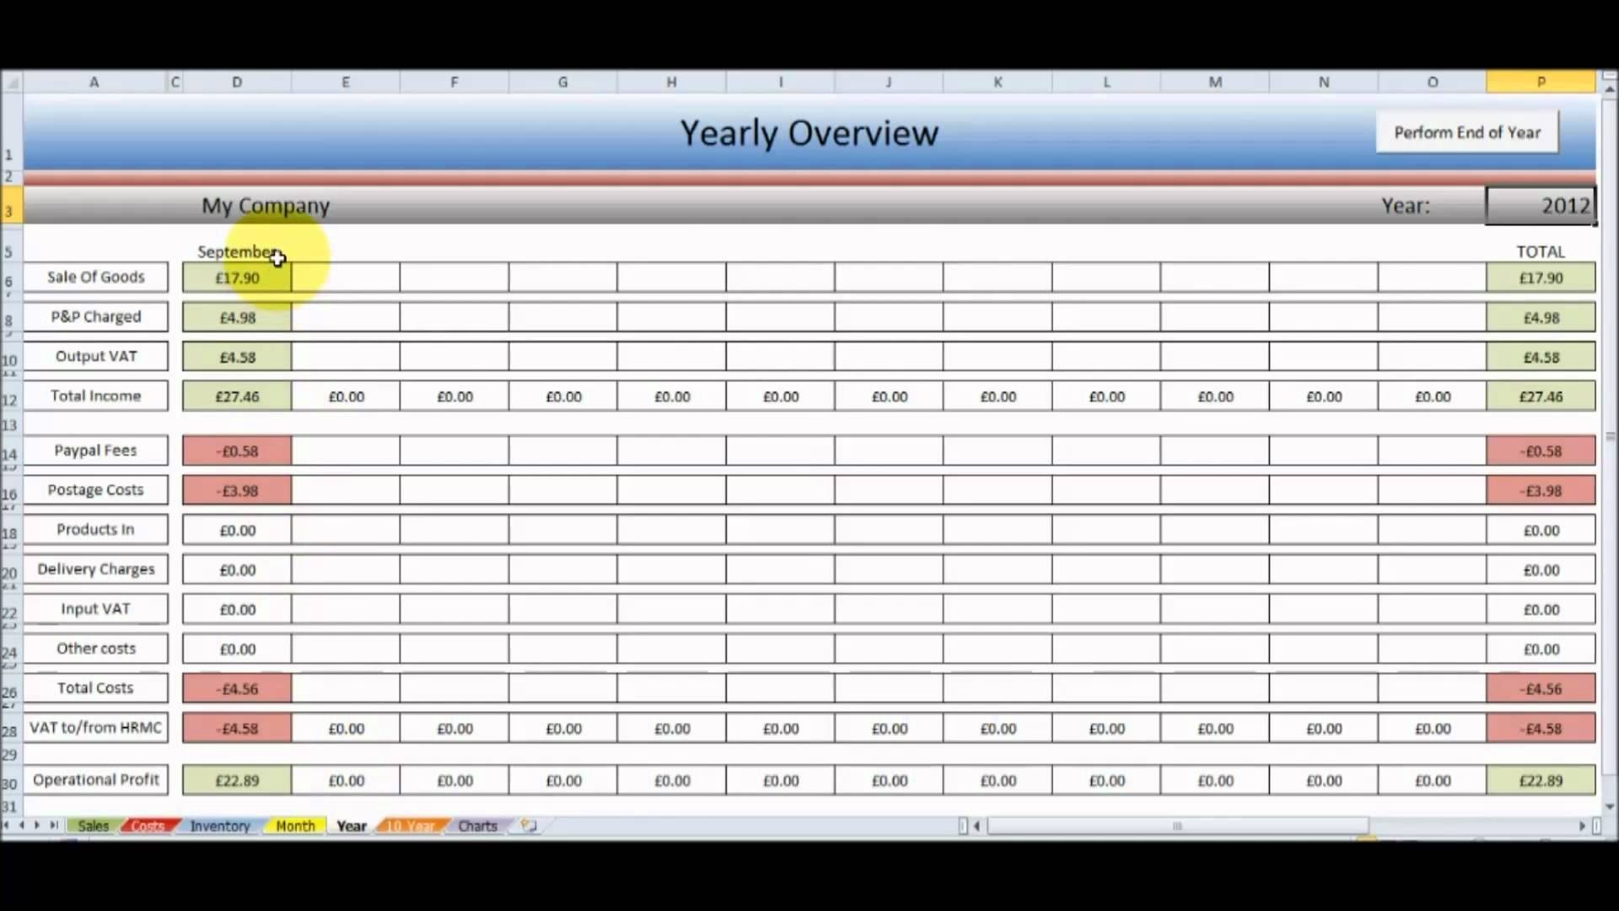Click the Paypal Fees September value cell

(x=236, y=450)
